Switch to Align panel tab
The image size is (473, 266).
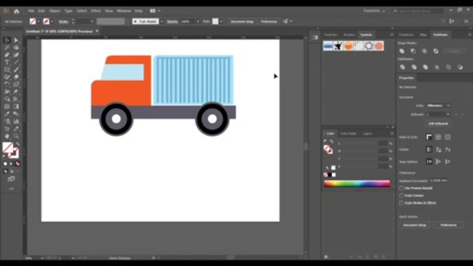(423, 35)
